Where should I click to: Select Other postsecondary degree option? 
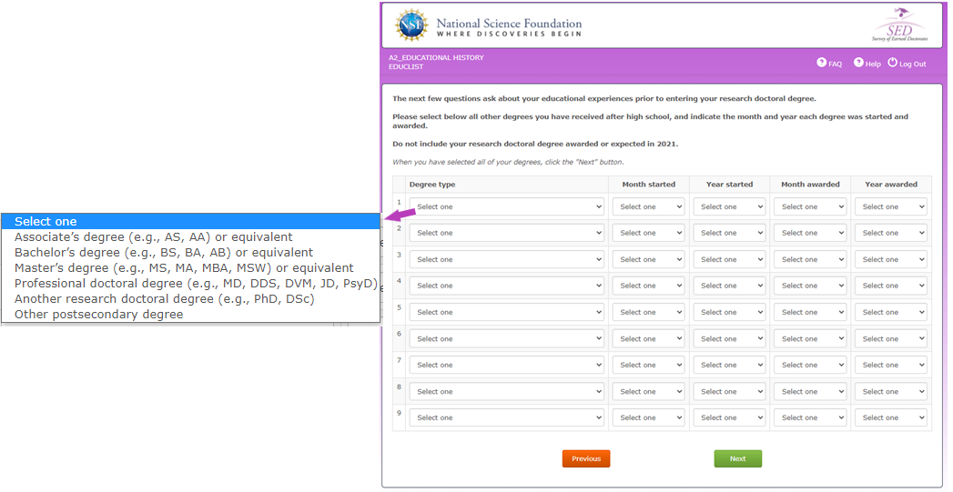(x=98, y=315)
